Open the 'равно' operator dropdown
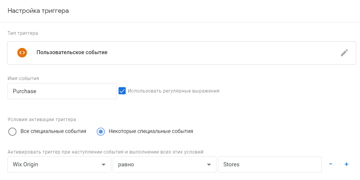The height and width of the screenshot is (180, 360). (x=164, y=165)
